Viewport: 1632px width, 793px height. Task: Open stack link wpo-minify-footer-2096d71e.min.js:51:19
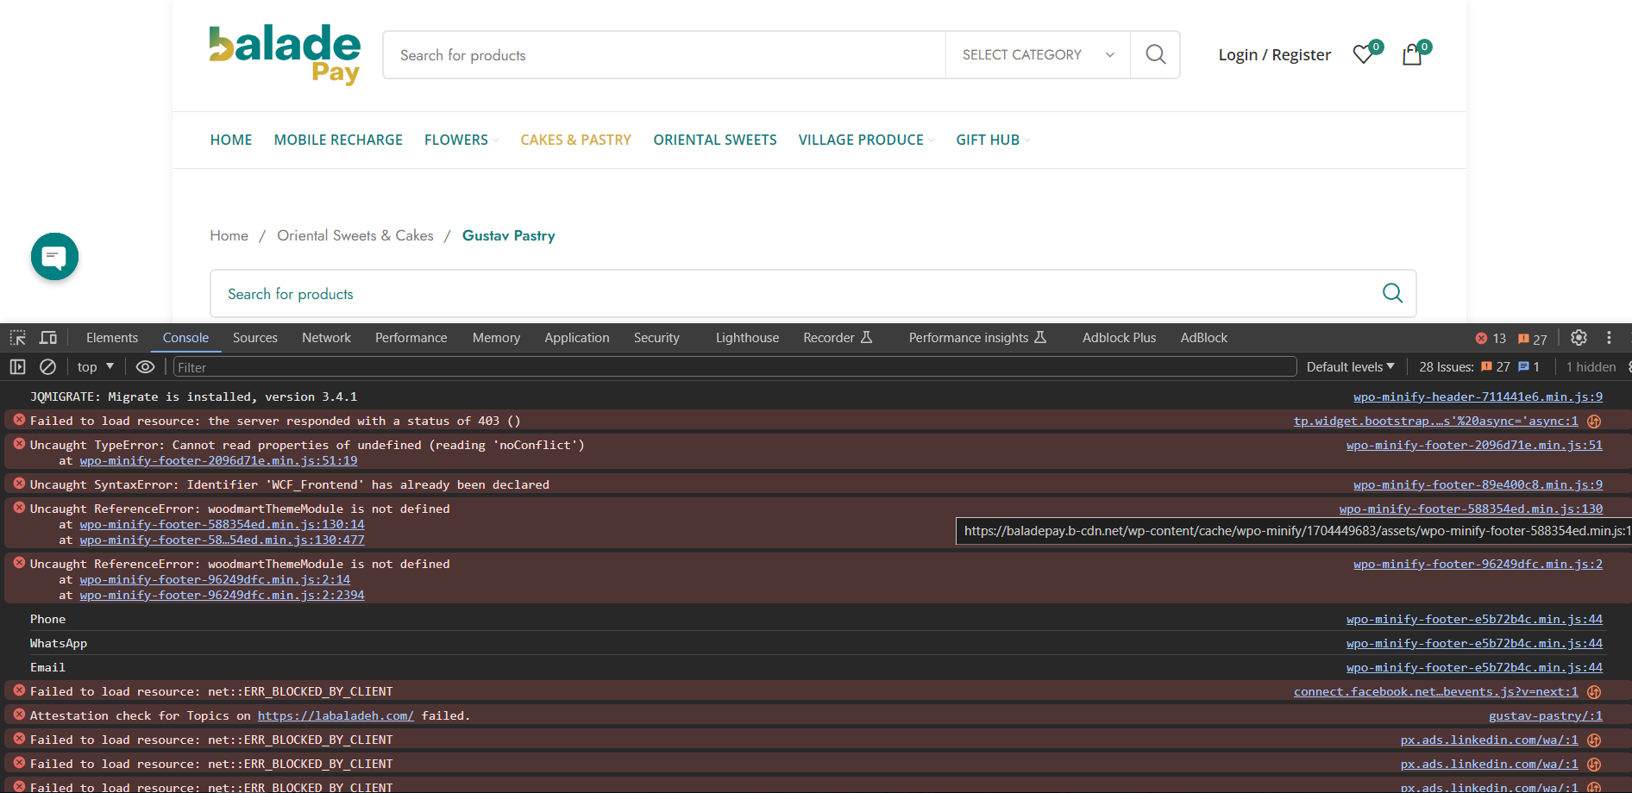pyautogui.click(x=218, y=460)
